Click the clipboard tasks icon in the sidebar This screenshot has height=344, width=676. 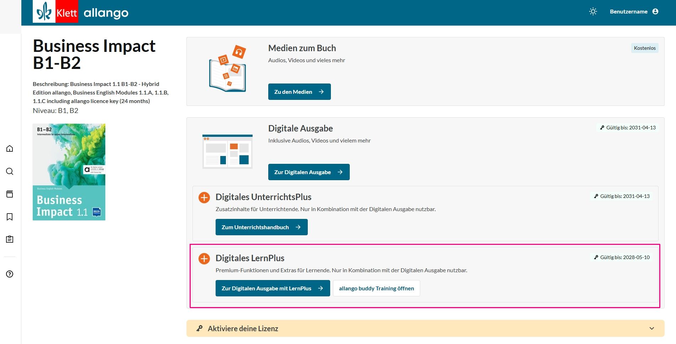click(x=10, y=240)
